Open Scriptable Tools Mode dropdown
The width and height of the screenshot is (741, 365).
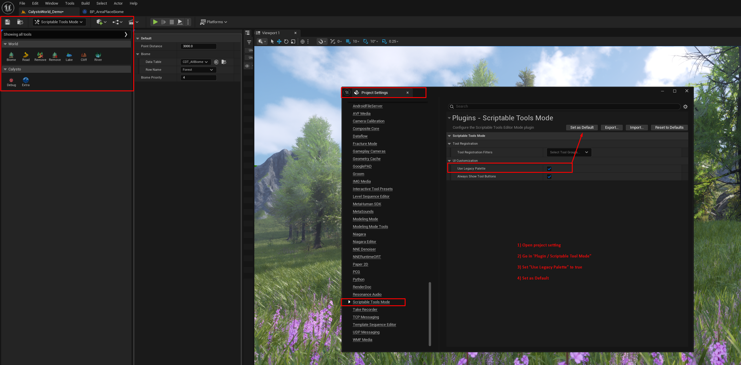59,22
